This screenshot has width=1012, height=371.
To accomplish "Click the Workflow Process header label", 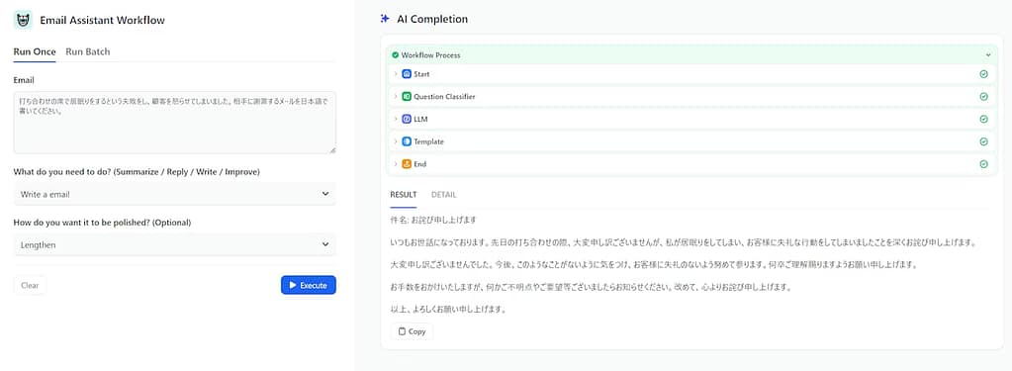I will coord(430,55).
